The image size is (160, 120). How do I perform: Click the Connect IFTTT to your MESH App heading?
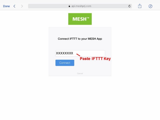tap(80, 39)
